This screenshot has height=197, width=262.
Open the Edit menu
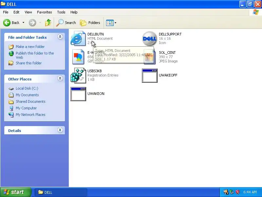pos(16,12)
